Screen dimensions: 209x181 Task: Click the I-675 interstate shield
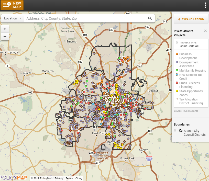coord(149,159)
